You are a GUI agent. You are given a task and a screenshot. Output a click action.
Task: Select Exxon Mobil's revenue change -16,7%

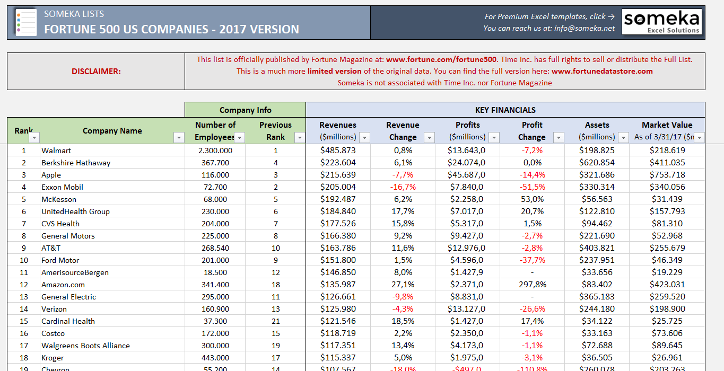[x=403, y=187]
